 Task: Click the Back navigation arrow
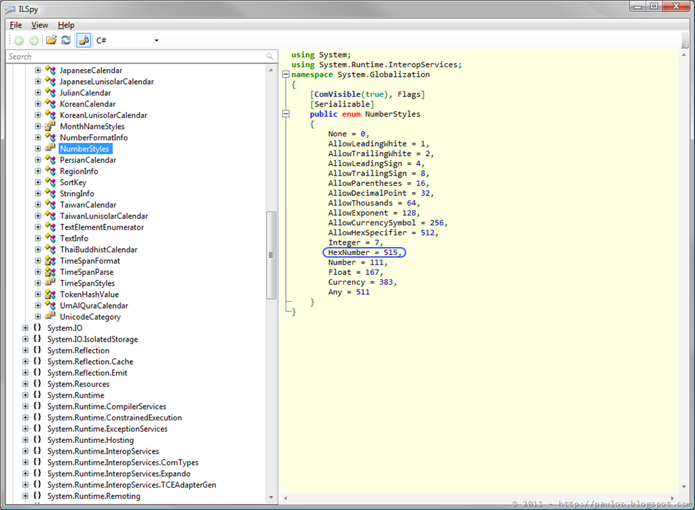pyautogui.click(x=18, y=41)
